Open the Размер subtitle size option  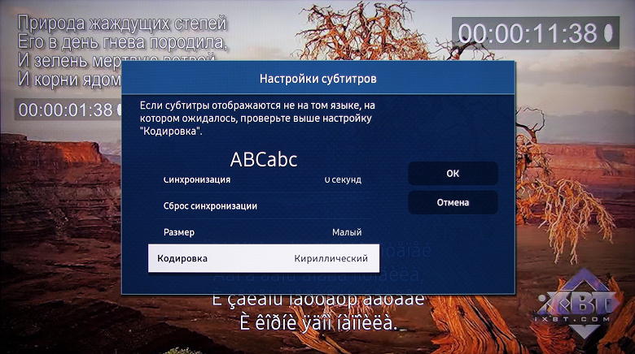coord(264,232)
